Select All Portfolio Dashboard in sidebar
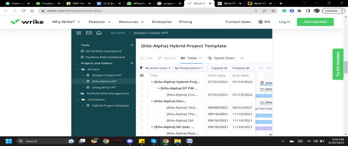Image resolution: width=348 pixels, height=146 pixels. click(103, 51)
